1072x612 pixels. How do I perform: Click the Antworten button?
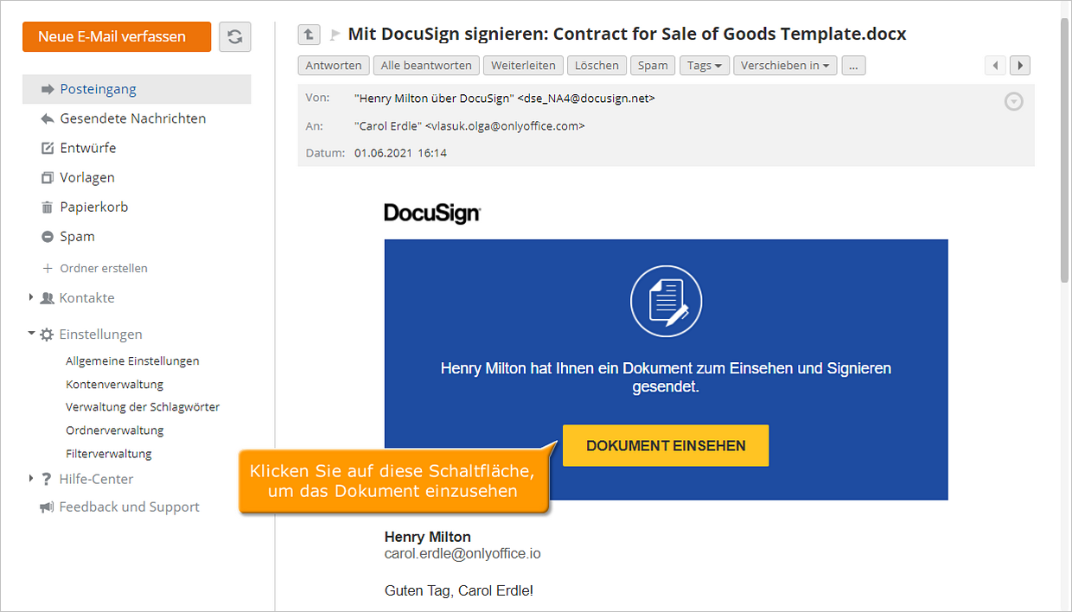(x=334, y=65)
